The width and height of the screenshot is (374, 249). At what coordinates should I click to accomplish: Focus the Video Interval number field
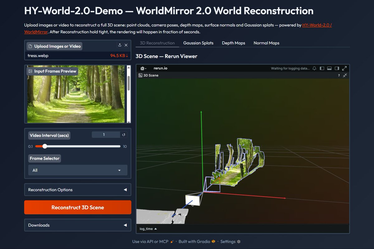click(x=106, y=135)
